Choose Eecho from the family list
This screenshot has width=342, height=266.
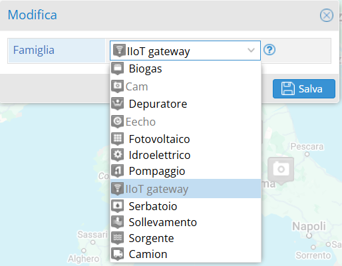tap(186, 122)
